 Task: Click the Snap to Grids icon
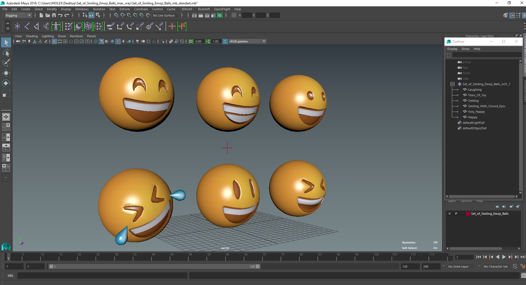click(x=116, y=15)
